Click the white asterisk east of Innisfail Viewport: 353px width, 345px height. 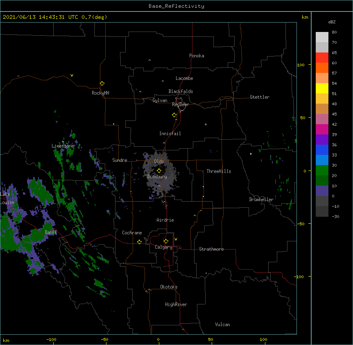tap(206, 124)
